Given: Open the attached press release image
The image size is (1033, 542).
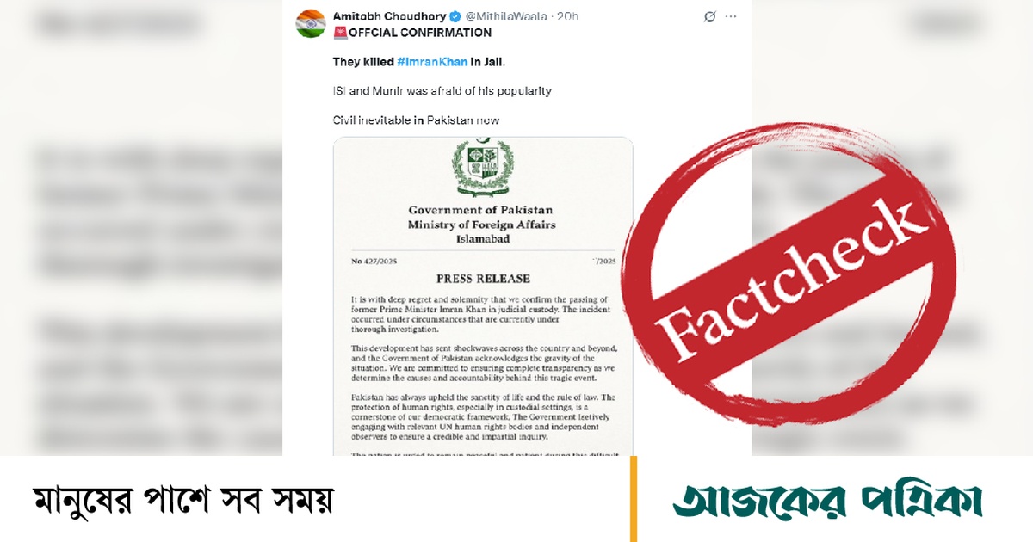Looking at the screenshot, I should (483, 296).
